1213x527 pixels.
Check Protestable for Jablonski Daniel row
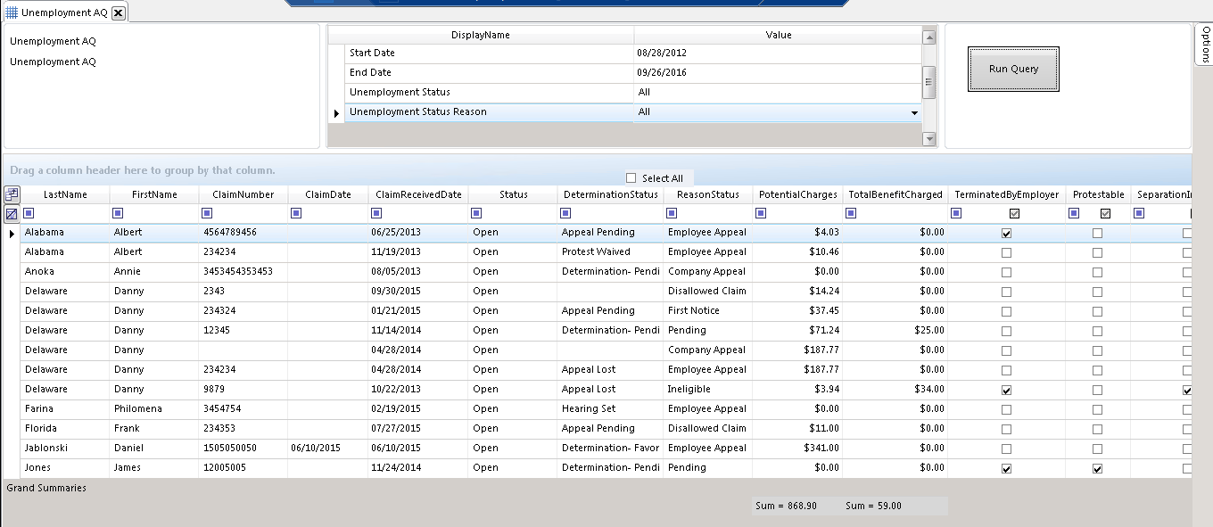point(1097,449)
